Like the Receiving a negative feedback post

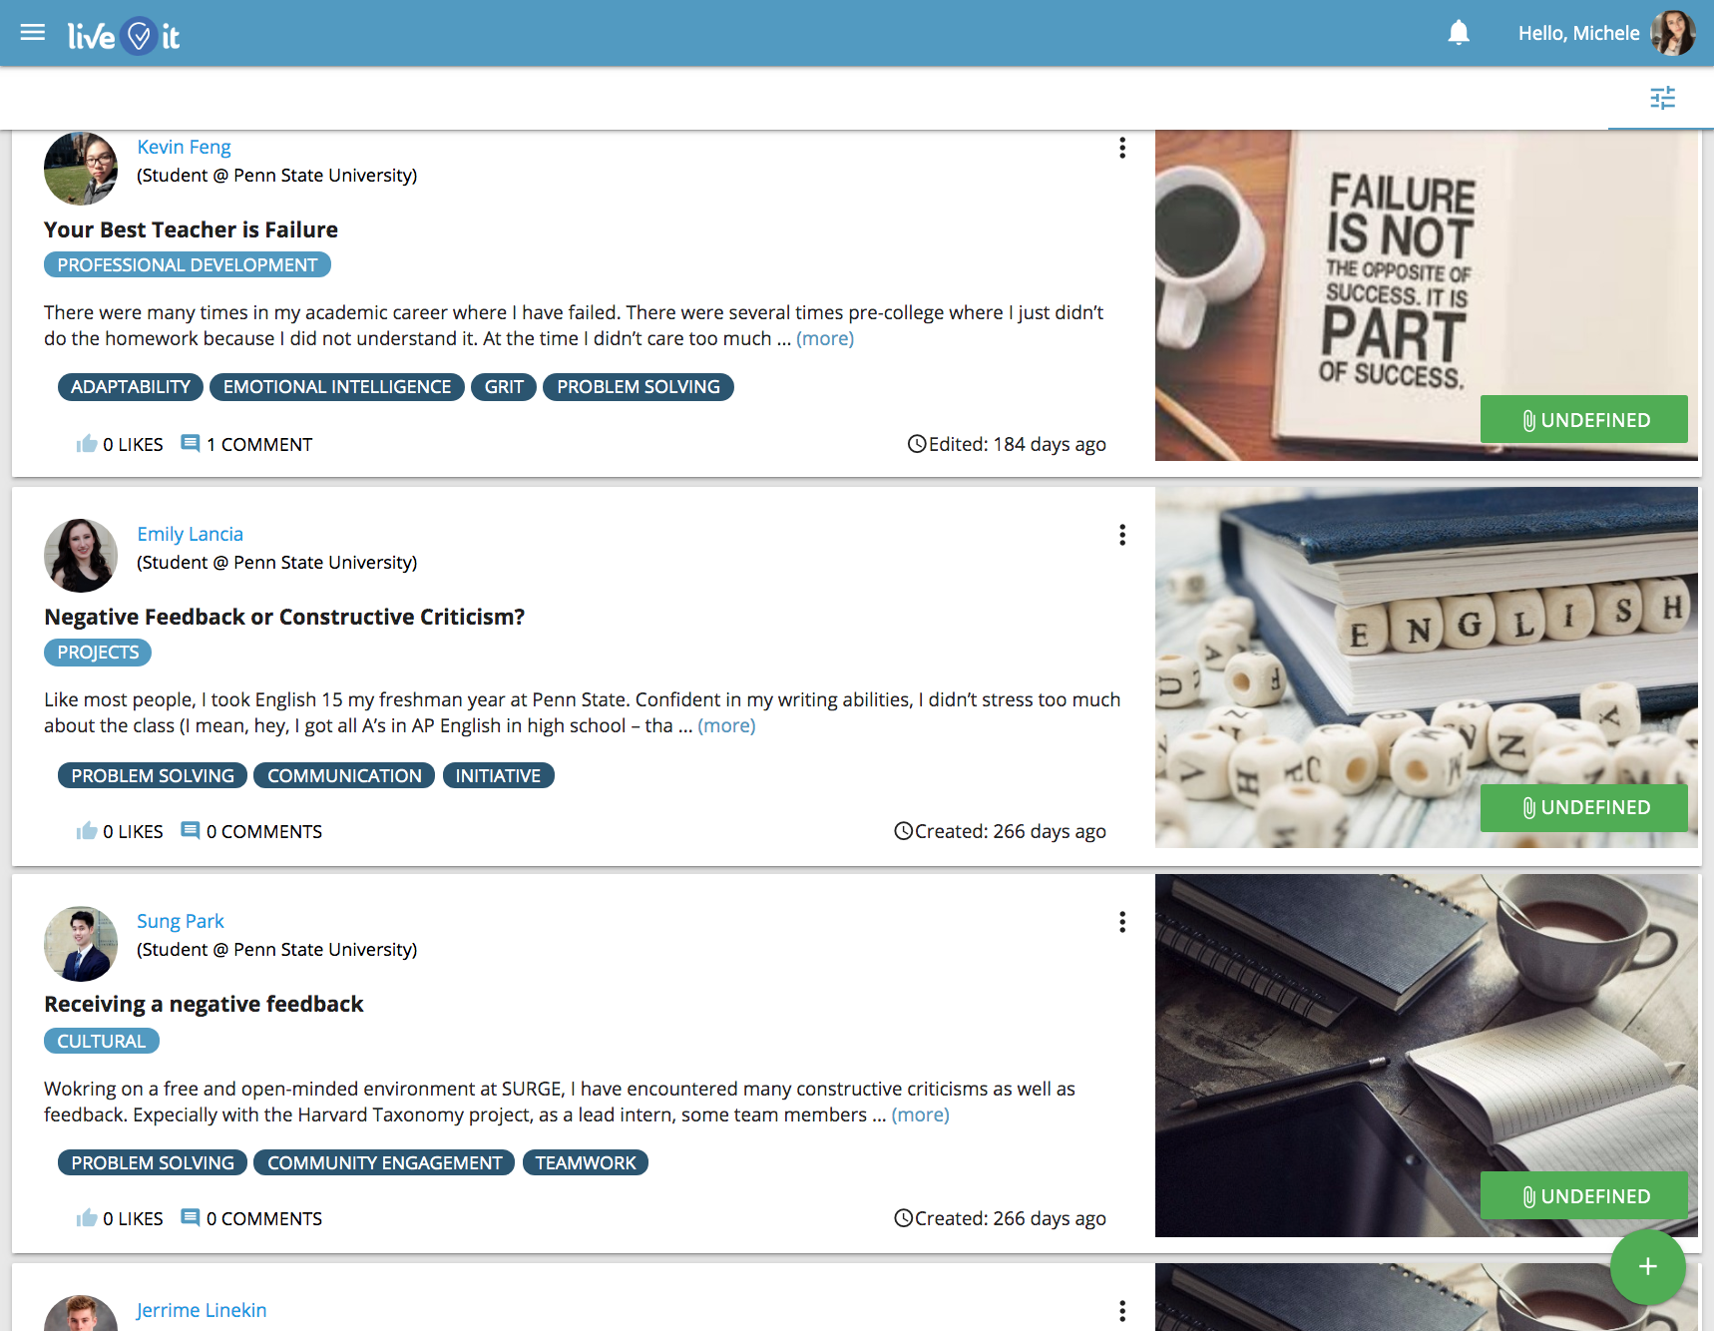(87, 1218)
